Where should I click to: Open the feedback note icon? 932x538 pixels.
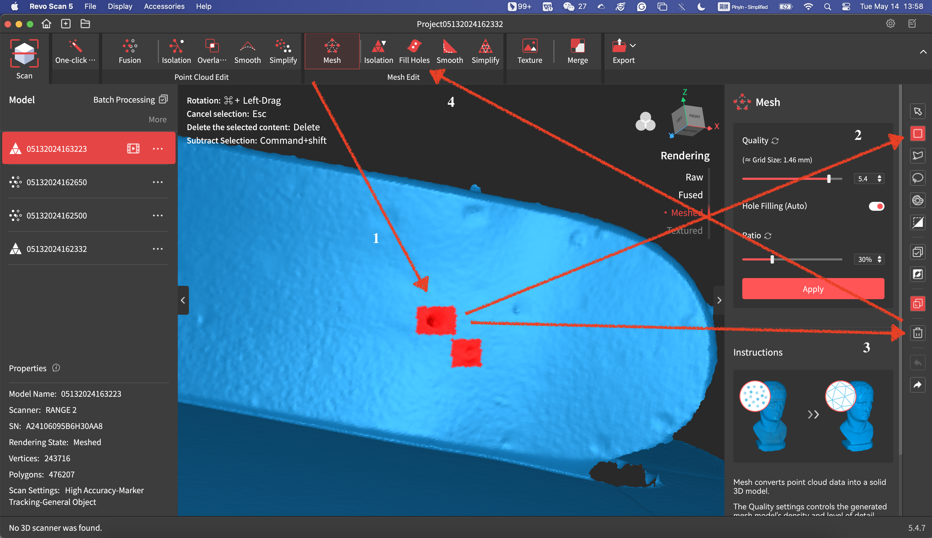912,24
